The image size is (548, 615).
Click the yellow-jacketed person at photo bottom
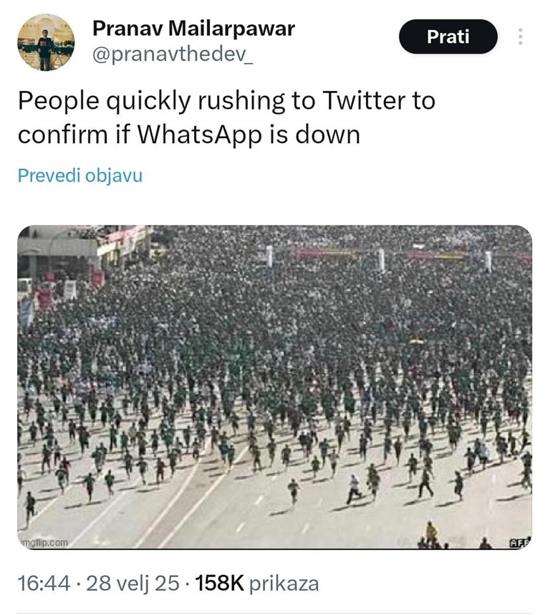431,531
